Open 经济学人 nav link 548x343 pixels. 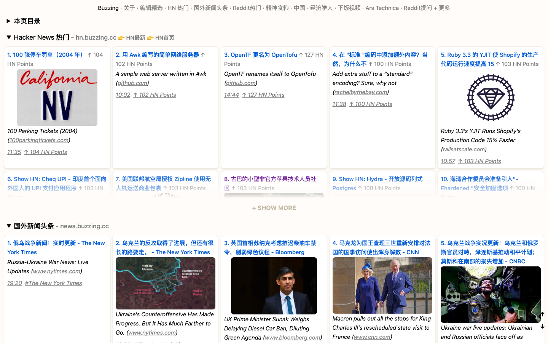click(322, 8)
